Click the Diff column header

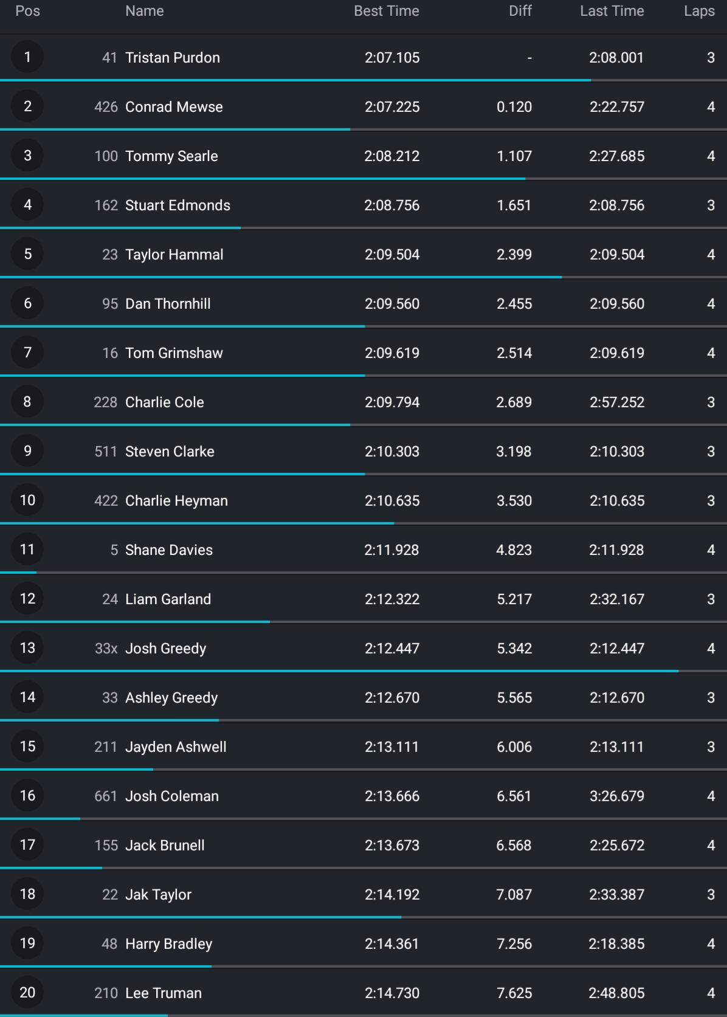tap(520, 11)
